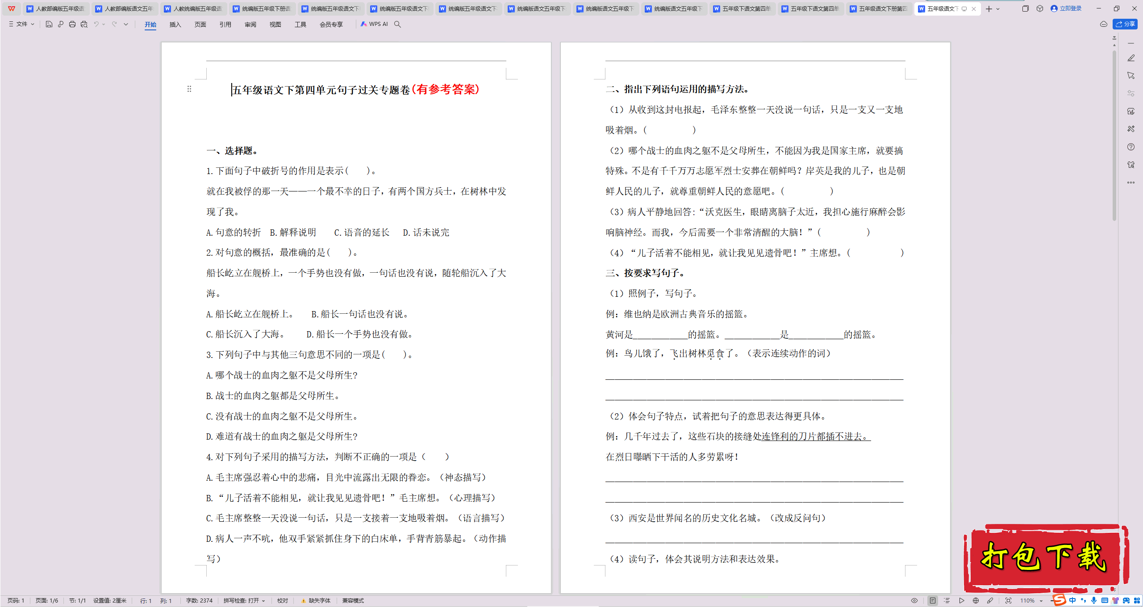Click the Print icon
Screen dimensions: 1143x607
(x=72, y=24)
